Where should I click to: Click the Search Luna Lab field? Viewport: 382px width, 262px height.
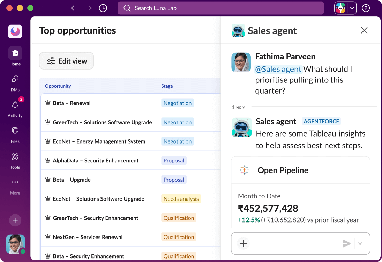pyautogui.click(x=220, y=8)
